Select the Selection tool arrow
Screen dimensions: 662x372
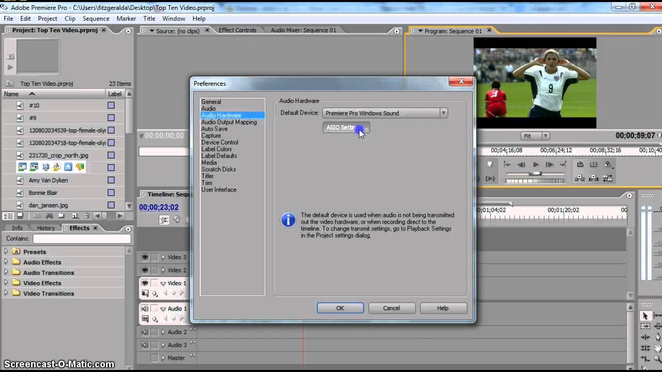click(645, 315)
